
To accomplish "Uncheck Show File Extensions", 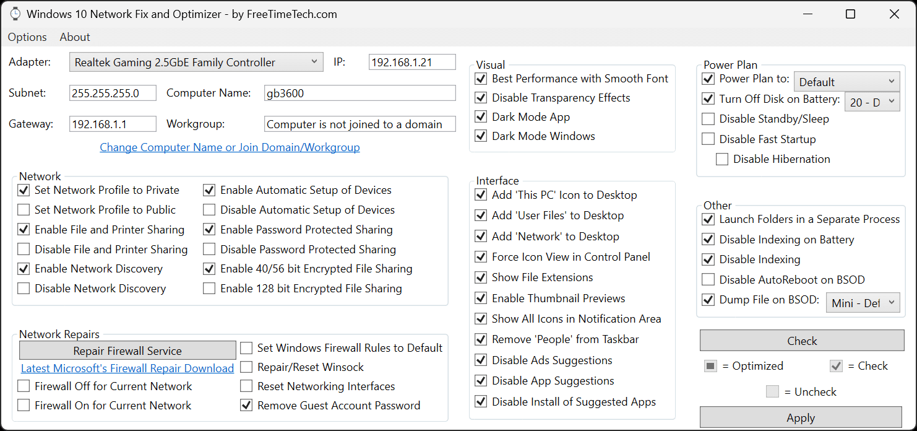I will (481, 277).
